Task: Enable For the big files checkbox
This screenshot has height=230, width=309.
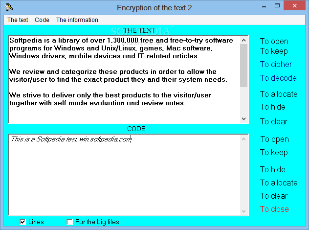Action: point(69,222)
